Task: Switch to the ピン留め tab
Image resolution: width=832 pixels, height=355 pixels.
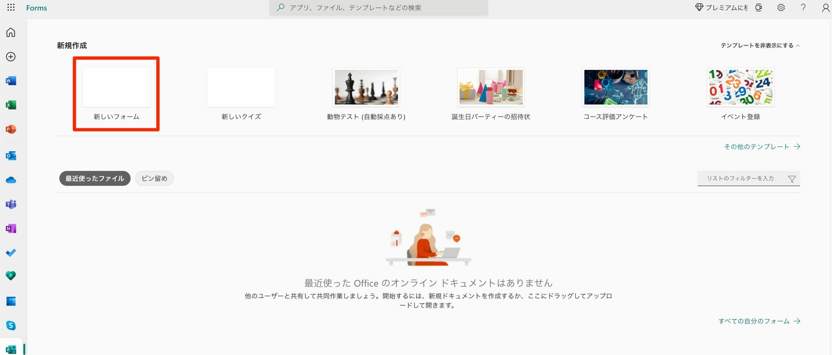Action: (154, 178)
